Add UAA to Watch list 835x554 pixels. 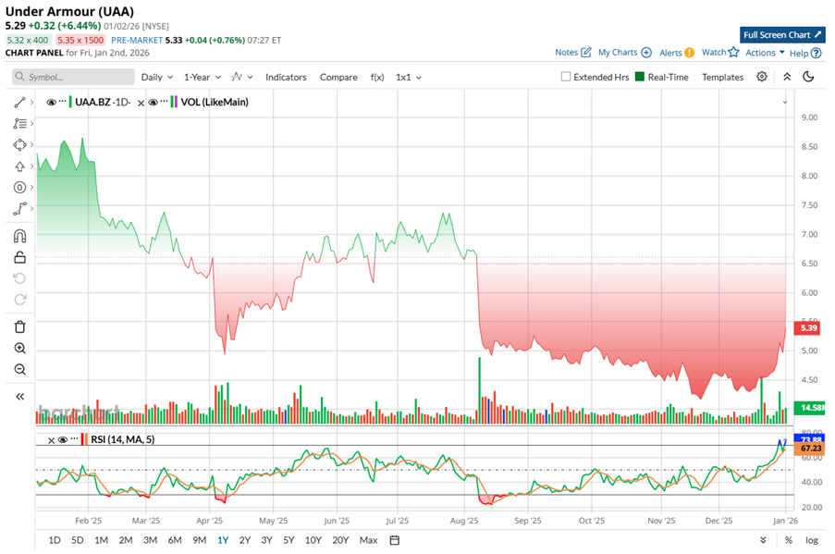coord(720,52)
